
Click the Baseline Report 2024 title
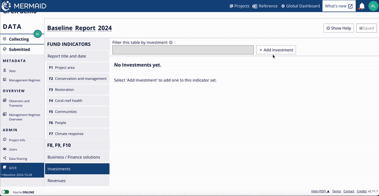point(80,28)
